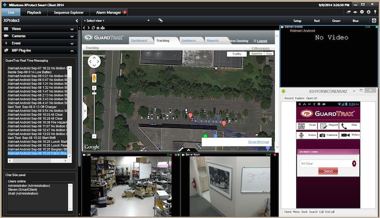Click the map zoom in plus button
380x218 pixels.
[x=94, y=88]
